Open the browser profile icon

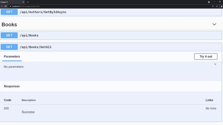pos(222,6)
